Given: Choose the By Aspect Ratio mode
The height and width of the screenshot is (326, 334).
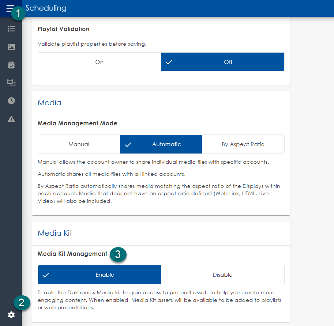Looking at the screenshot, I should [243, 144].
